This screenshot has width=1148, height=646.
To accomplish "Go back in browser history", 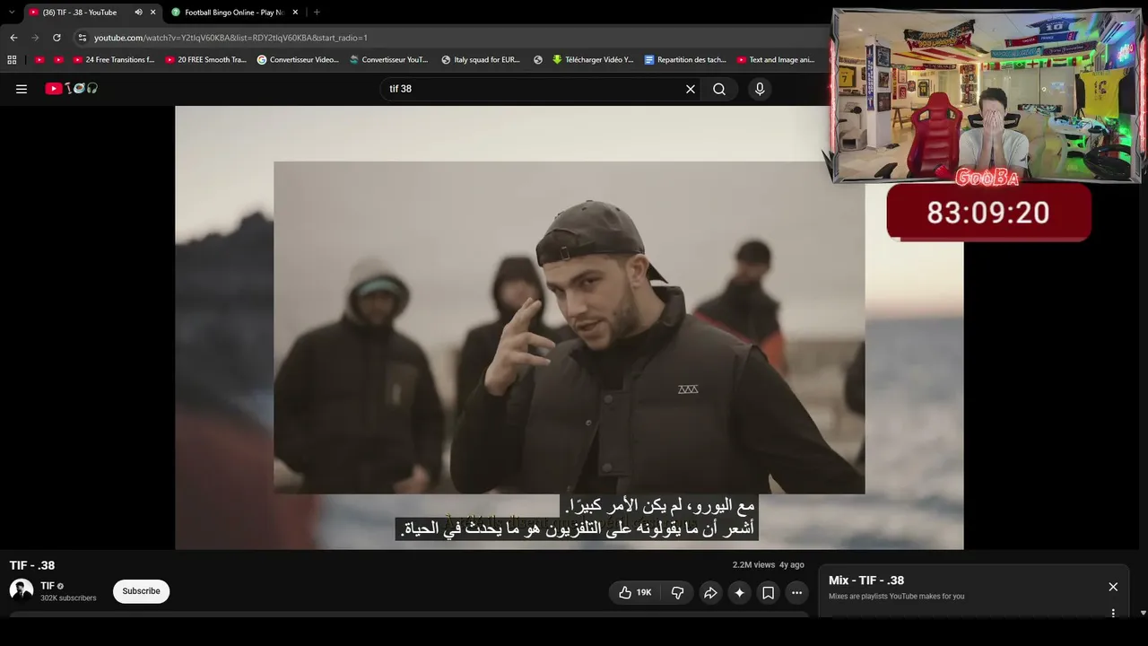I will click(x=13, y=38).
